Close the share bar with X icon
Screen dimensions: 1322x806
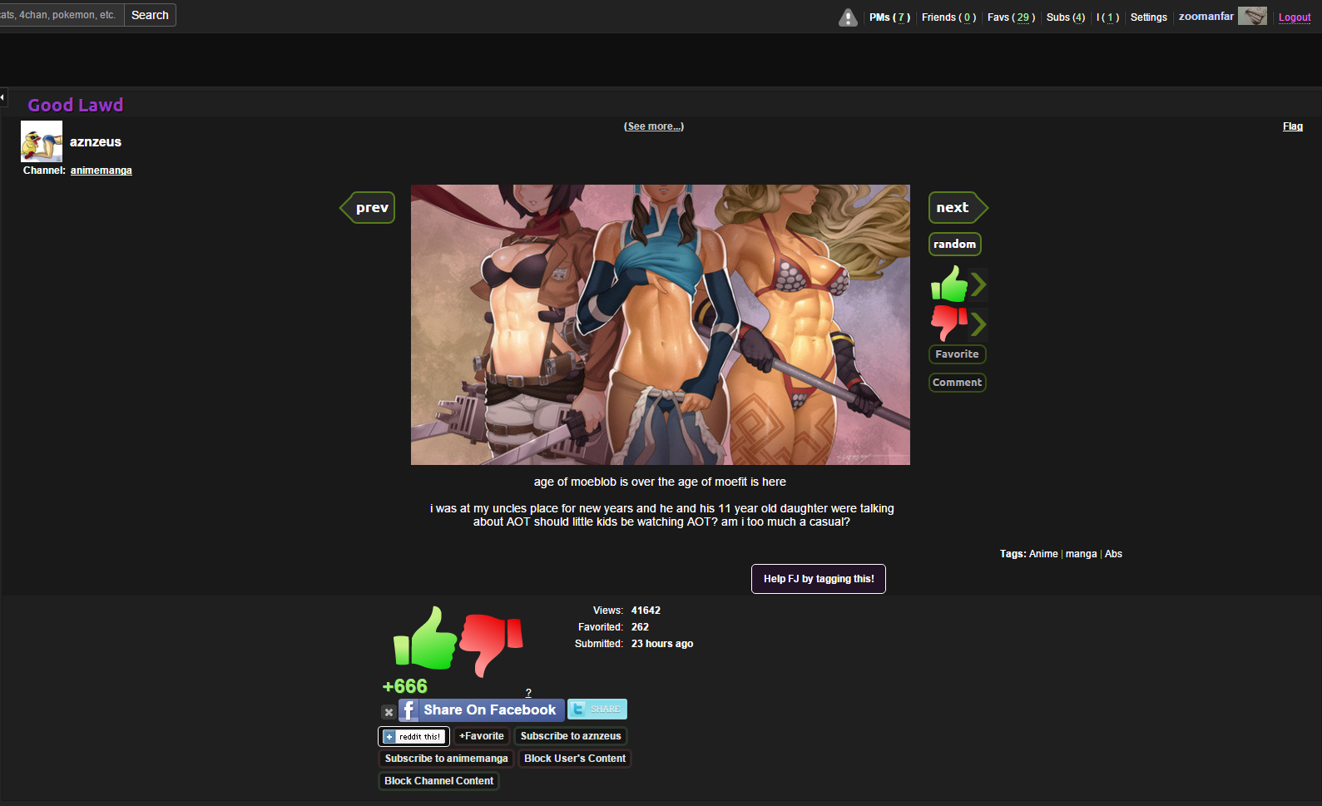(389, 712)
